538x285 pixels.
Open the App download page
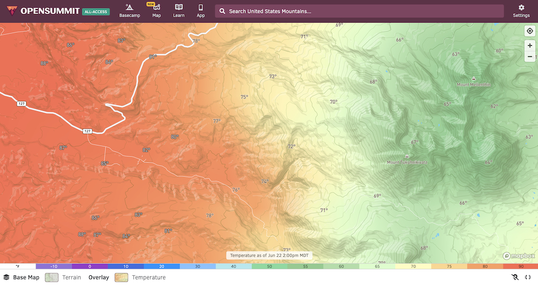click(201, 11)
